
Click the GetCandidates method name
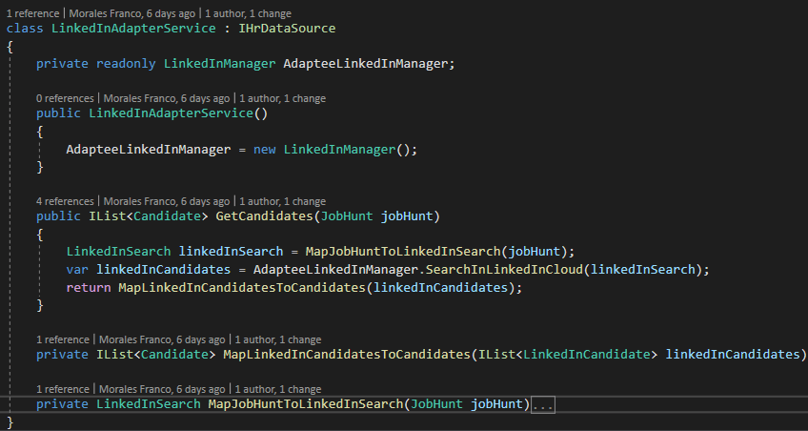[264, 216]
